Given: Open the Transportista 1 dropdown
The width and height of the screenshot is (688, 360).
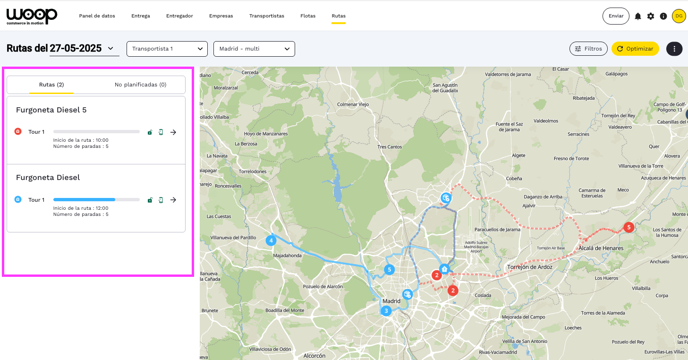Looking at the screenshot, I should [167, 49].
